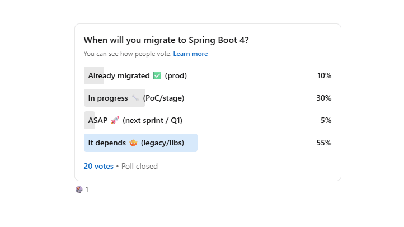Screen dimensions: 404x227
Task: Click the rocket emoji next to ASAP
Action: (115, 120)
